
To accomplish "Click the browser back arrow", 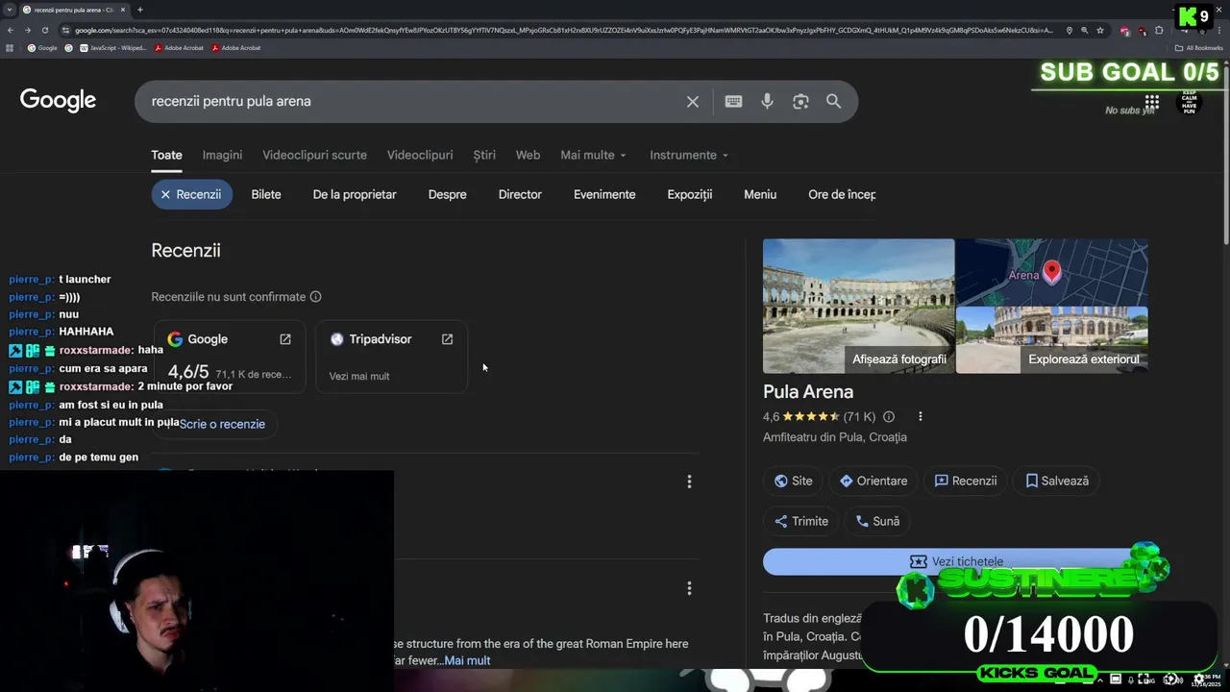I will coord(10,30).
